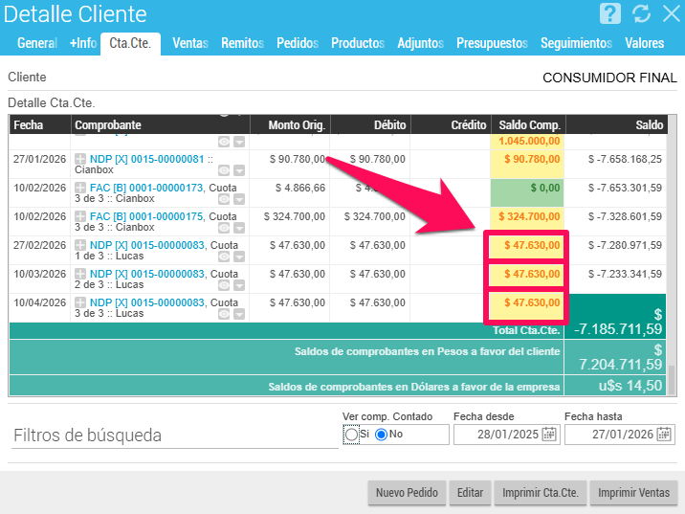Viewport: 685px width, 514px height.
Task: Click the Imprimir Cta.Cte. button
Action: click(x=540, y=493)
